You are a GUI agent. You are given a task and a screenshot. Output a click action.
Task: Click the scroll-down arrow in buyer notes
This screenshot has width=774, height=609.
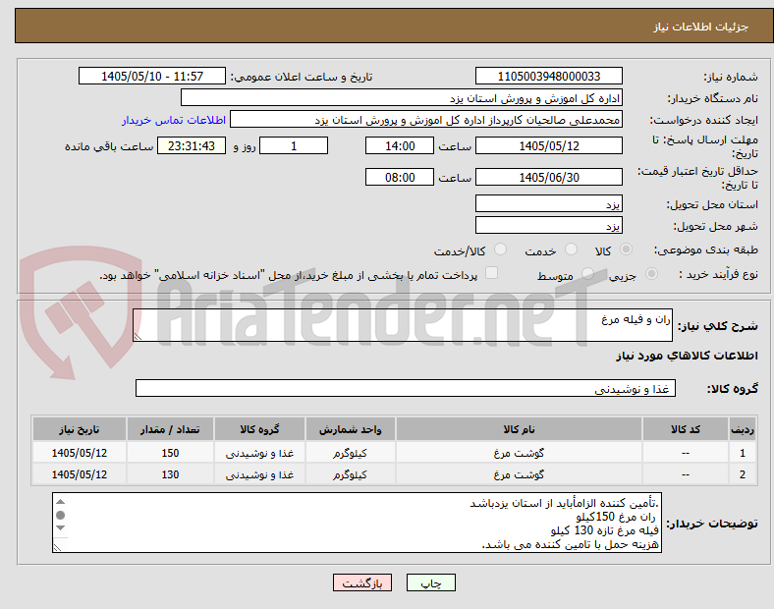[60, 528]
